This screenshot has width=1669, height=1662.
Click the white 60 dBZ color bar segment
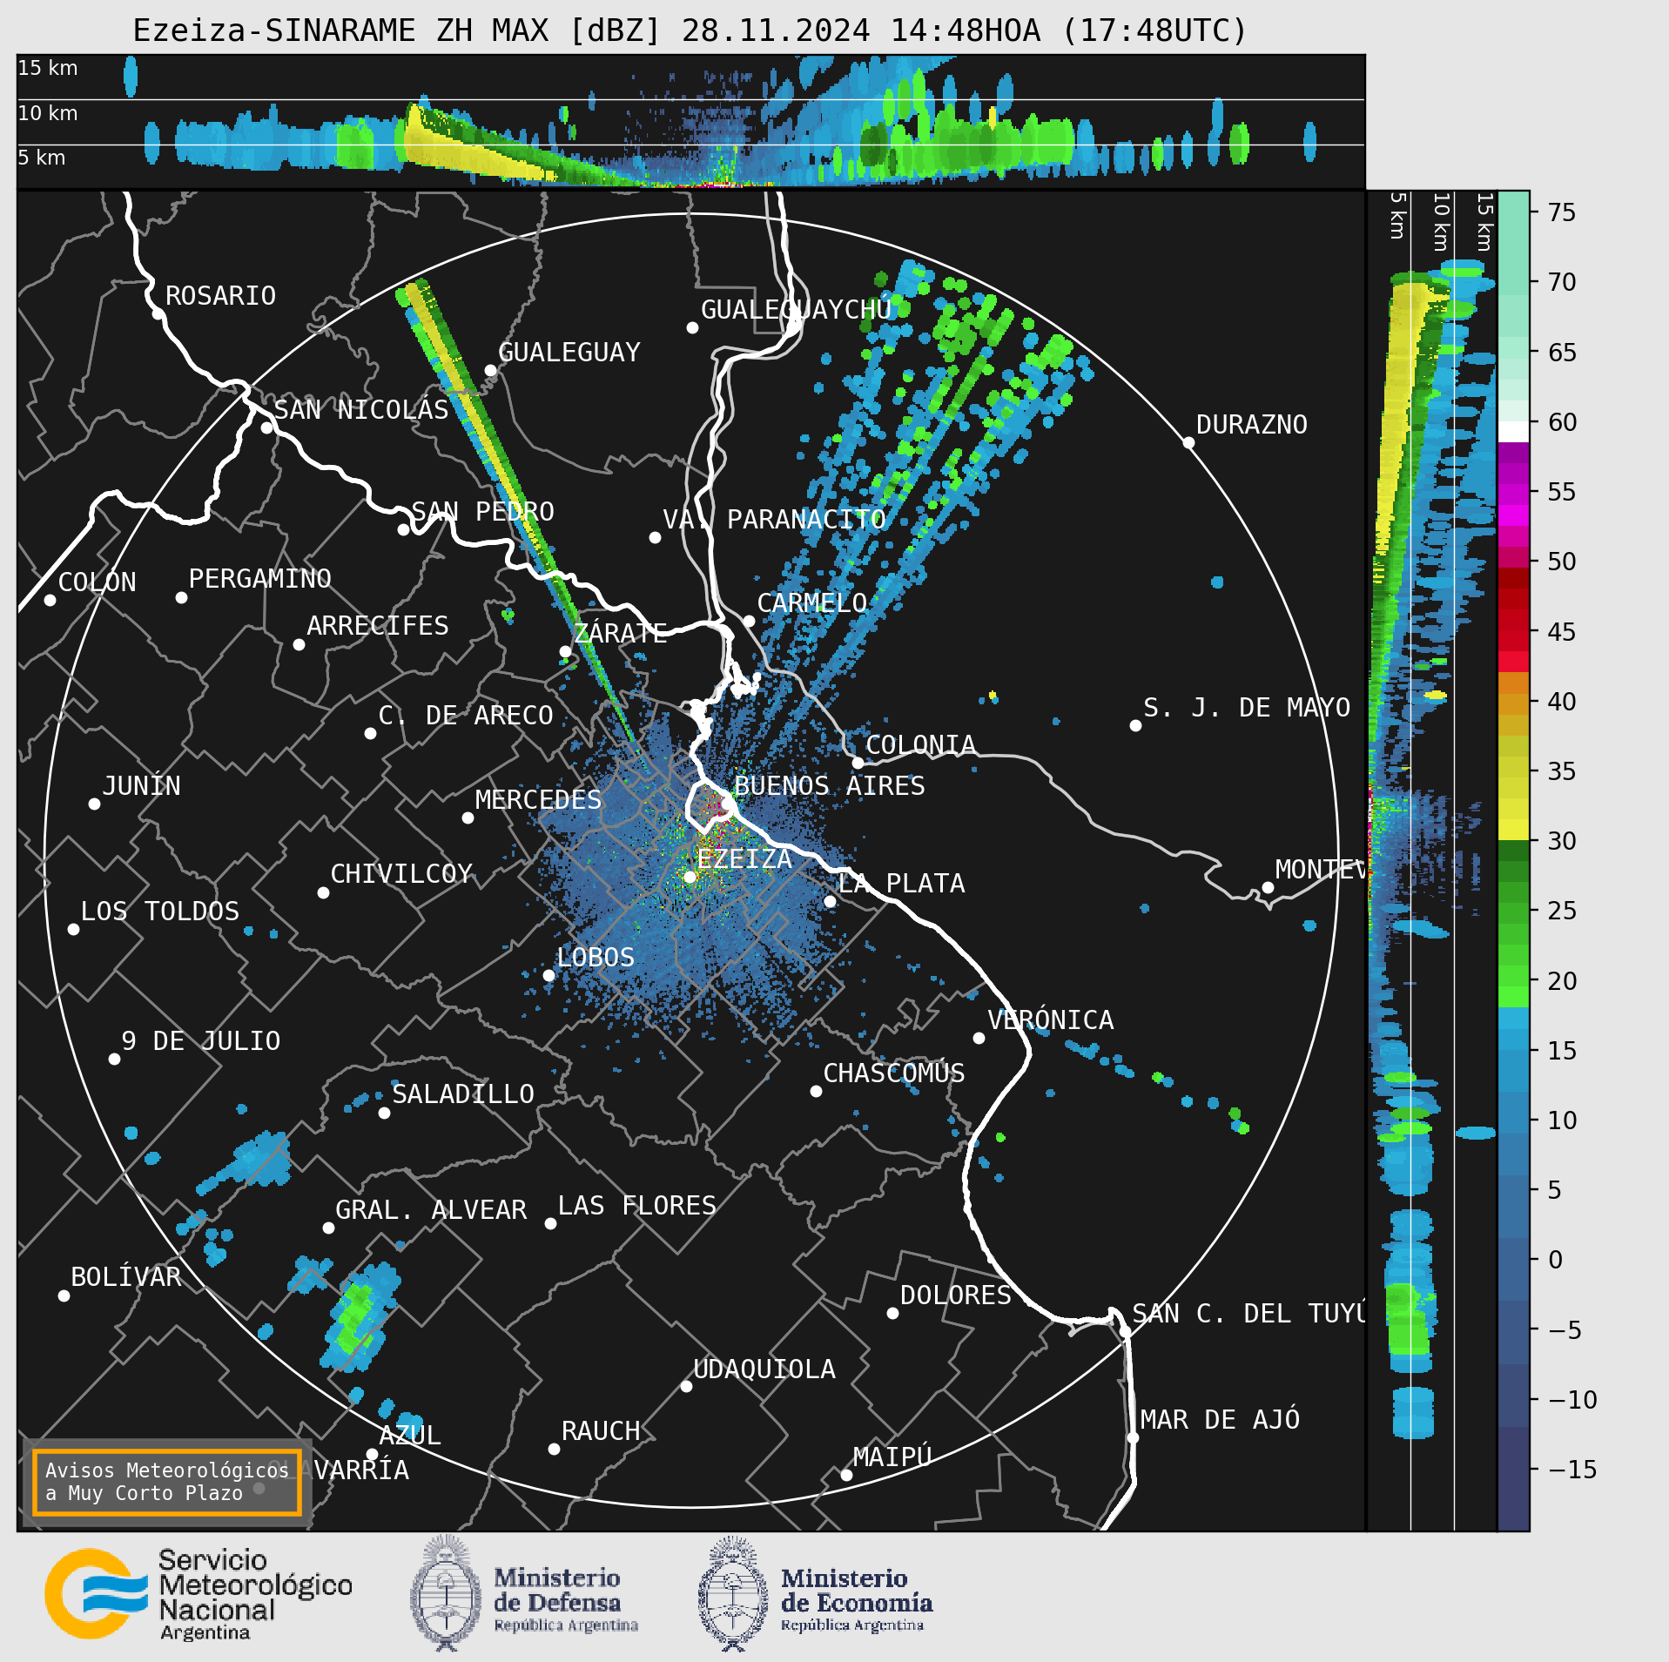[1513, 432]
